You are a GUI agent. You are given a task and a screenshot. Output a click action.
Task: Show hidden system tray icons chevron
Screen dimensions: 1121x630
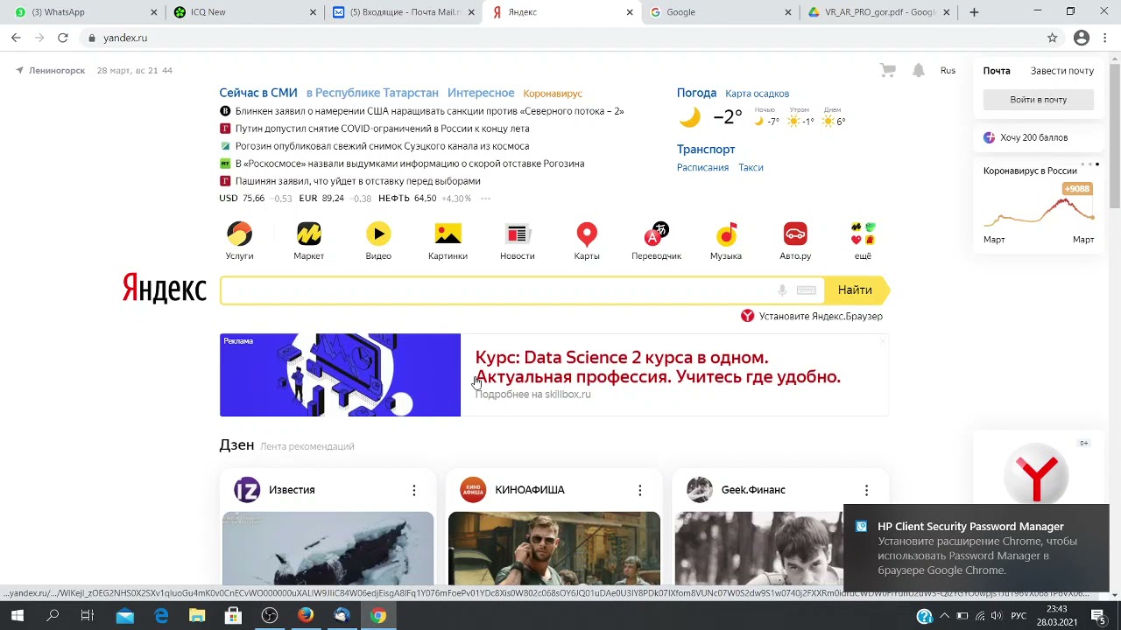(x=944, y=616)
